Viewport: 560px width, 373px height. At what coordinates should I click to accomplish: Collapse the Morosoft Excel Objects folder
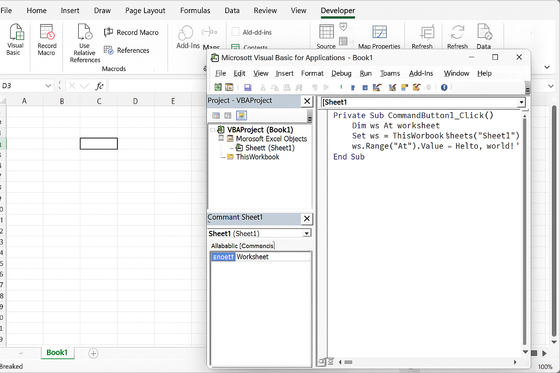(x=221, y=138)
